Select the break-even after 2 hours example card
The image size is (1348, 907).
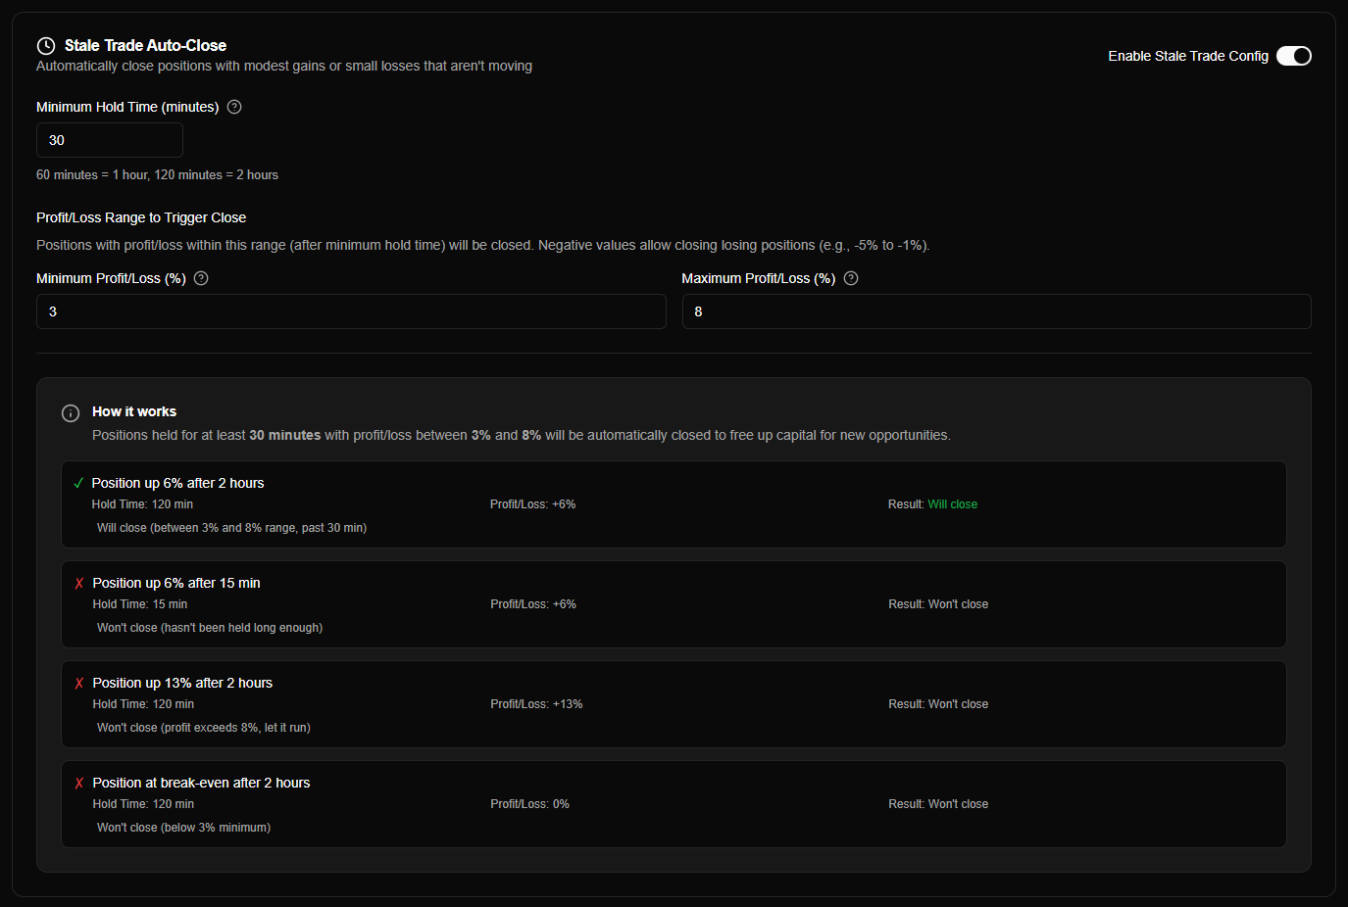click(674, 803)
